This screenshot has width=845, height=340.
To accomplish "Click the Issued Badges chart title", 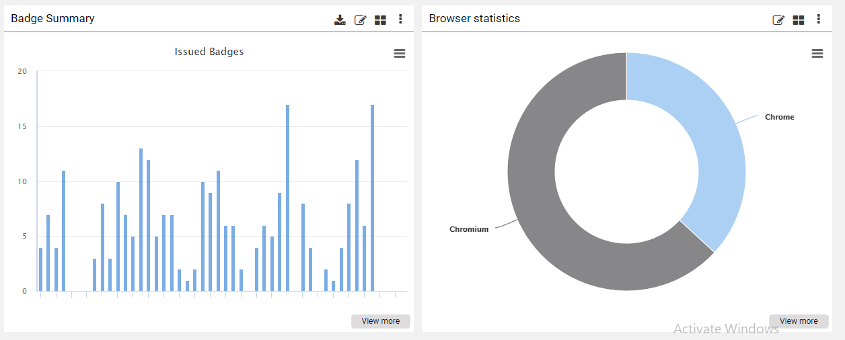I will point(209,52).
